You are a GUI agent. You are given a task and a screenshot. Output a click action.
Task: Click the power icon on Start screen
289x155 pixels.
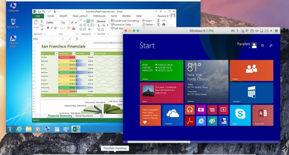click(262, 46)
